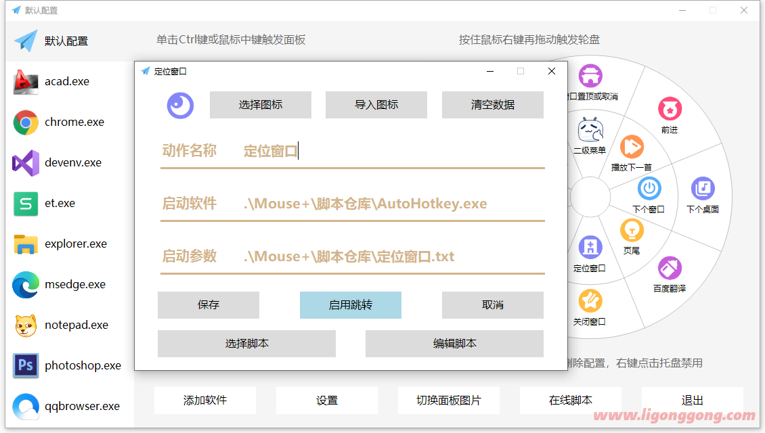This screenshot has width=765, height=433.
Task: Click the 动作名称 text field
Action: point(393,151)
